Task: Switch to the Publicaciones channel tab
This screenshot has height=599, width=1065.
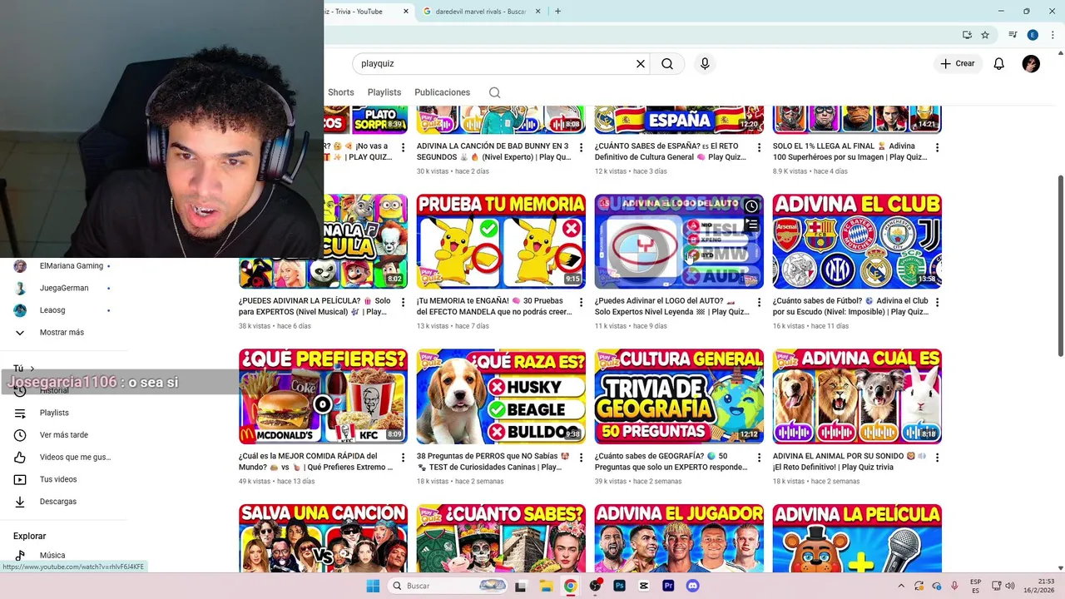Action: click(442, 92)
